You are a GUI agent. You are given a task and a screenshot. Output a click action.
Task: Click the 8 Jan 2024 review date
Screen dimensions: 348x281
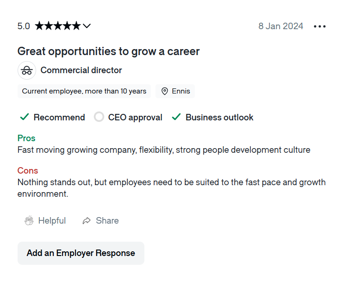tap(281, 26)
